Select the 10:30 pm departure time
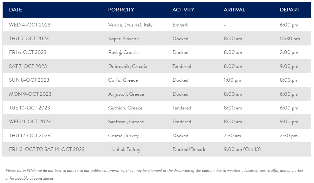 coord(290,39)
